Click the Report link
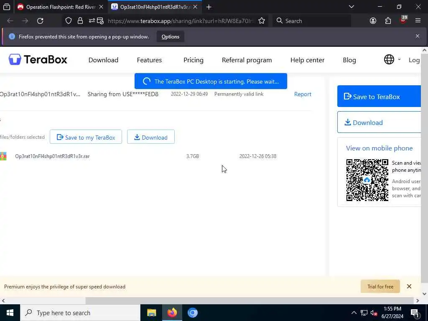The height and width of the screenshot is (321, 428). coord(303,94)
